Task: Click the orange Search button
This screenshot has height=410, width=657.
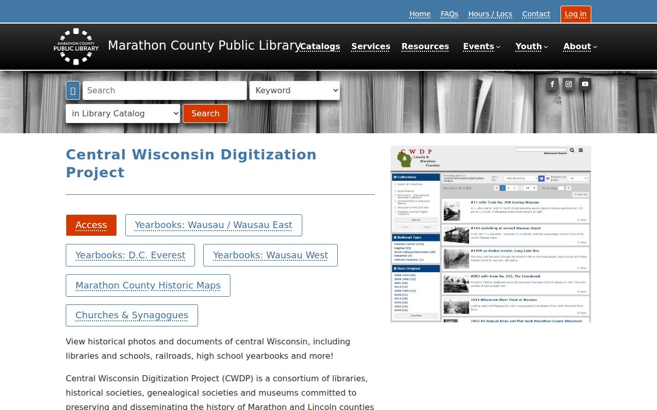Action: (205, 114)
